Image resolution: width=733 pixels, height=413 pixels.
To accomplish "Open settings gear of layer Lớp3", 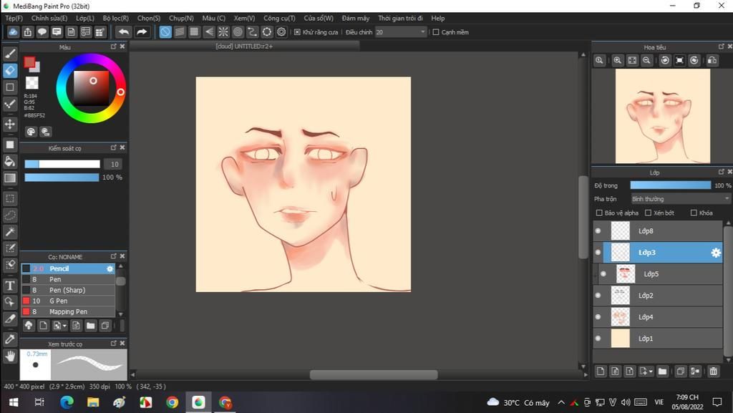I will tap(716, 253).
